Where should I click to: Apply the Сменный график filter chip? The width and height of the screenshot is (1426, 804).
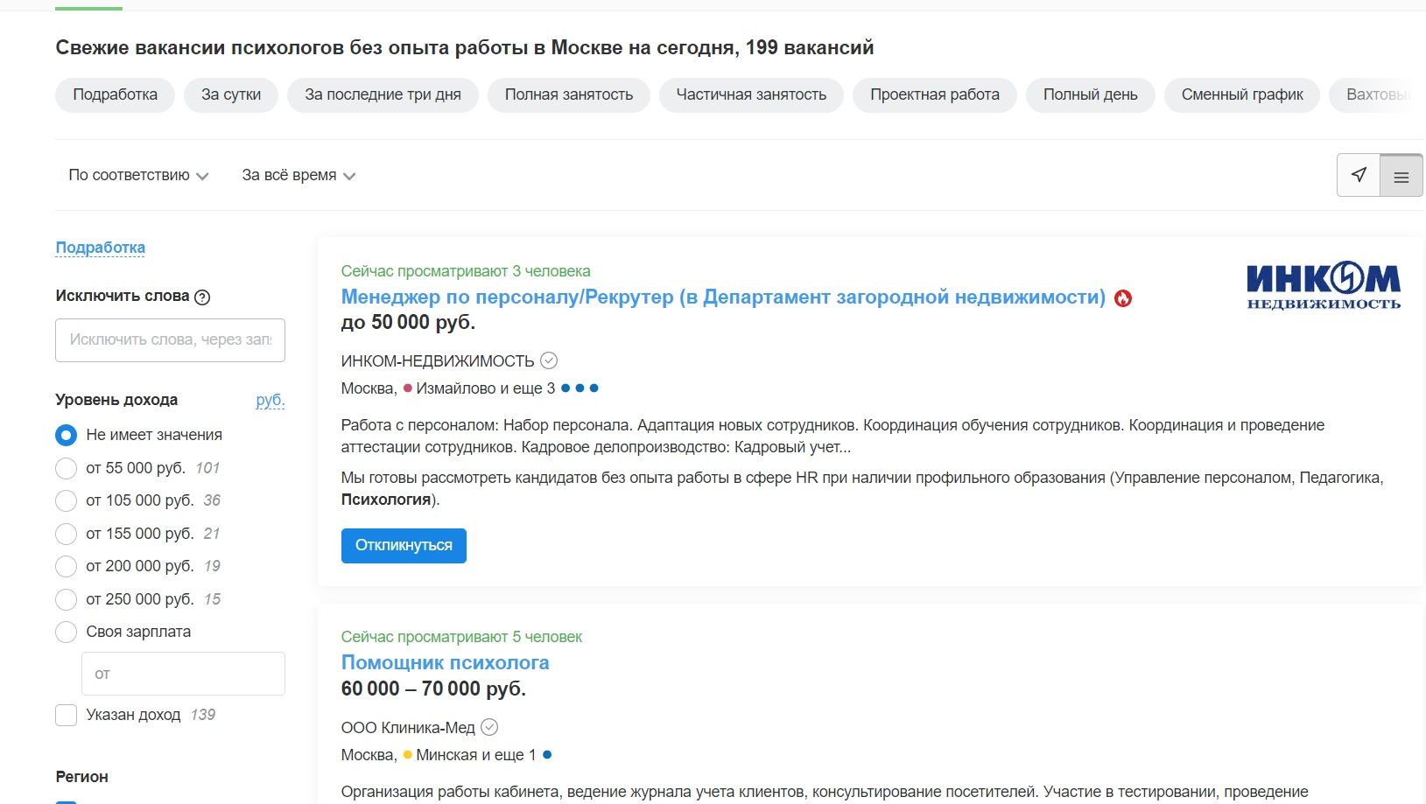tap(1242, 94)
